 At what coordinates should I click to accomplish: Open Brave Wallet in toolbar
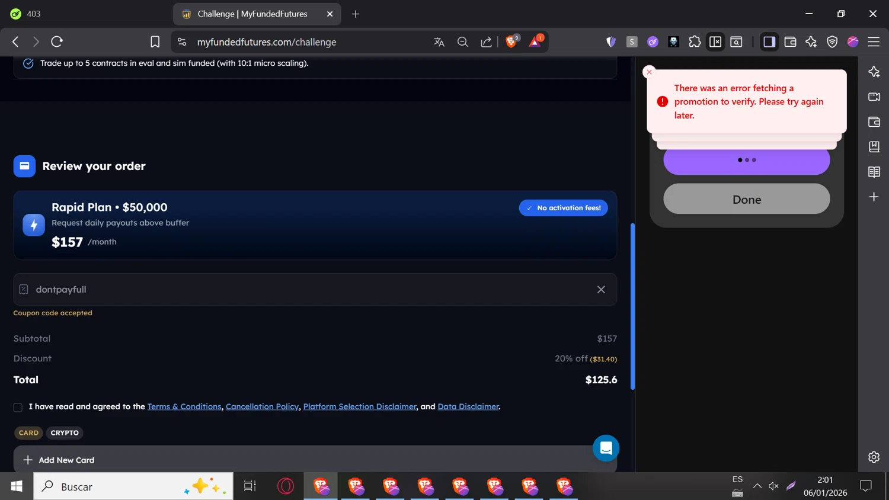click(x=790, y=41)
